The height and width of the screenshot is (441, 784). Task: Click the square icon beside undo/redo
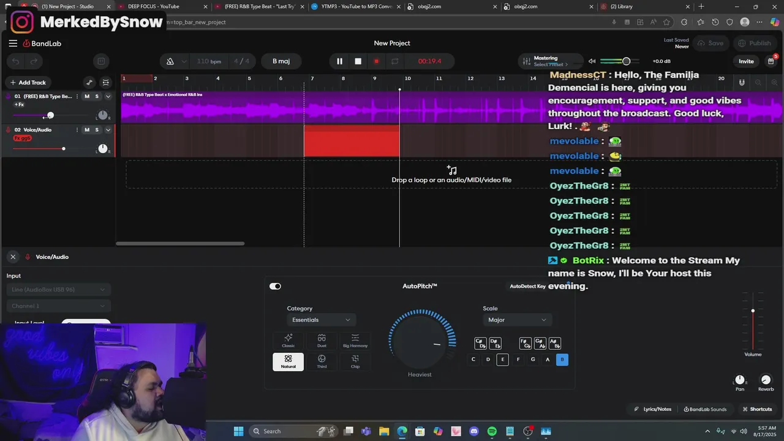click(x=101, y=61)
